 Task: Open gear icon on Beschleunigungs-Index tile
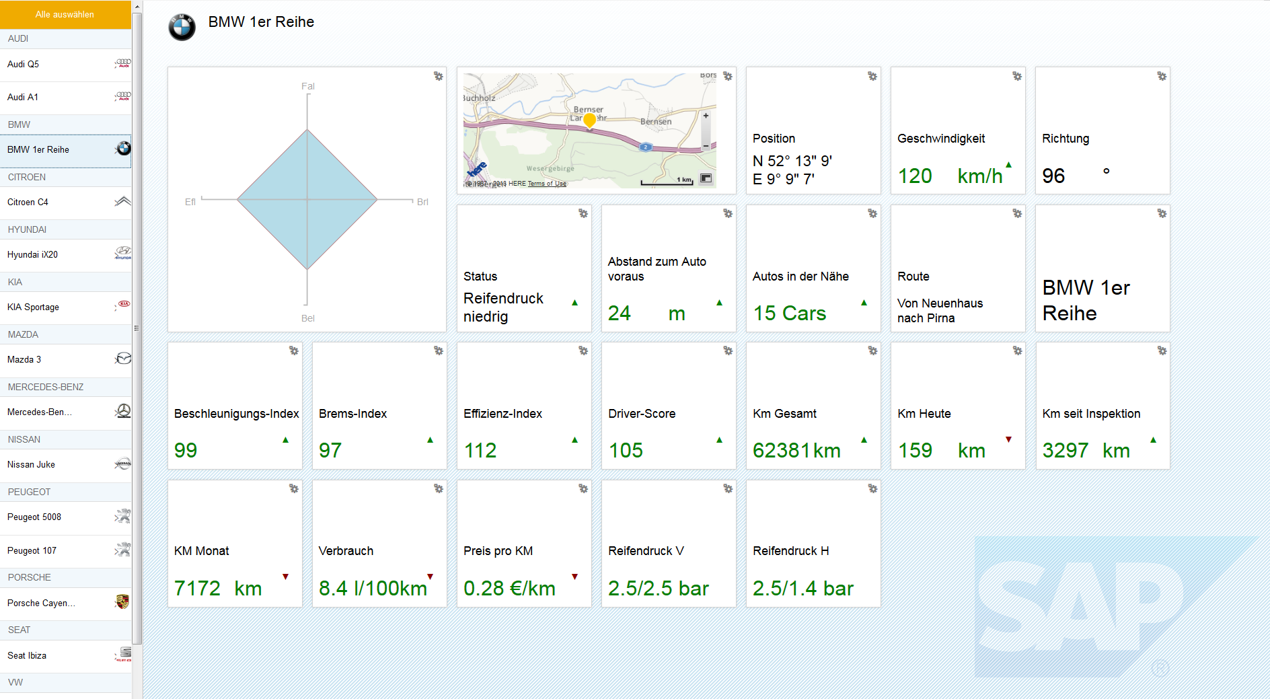click(294, 351)
